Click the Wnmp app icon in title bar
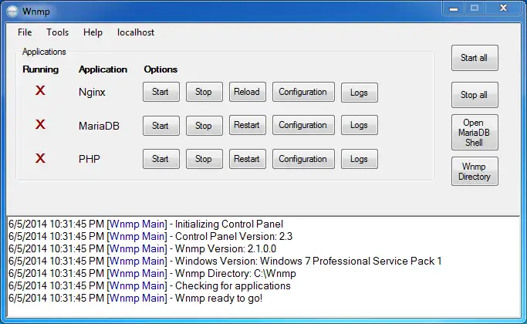Screen dimensions: 527x324 (x=12, y=12)
